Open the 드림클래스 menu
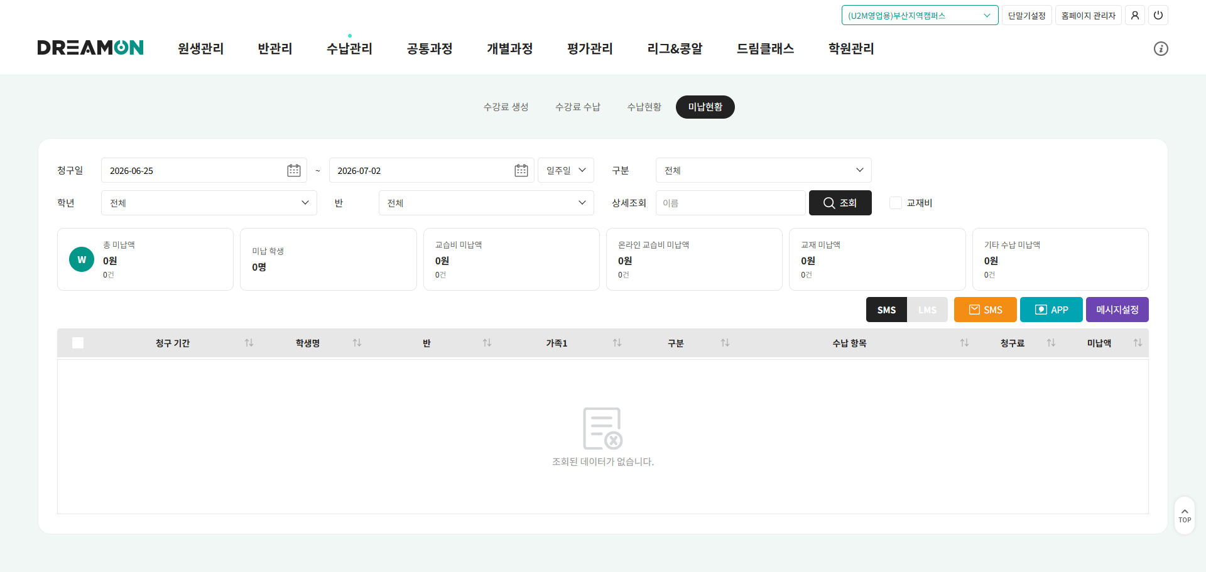 click(765, 48)
